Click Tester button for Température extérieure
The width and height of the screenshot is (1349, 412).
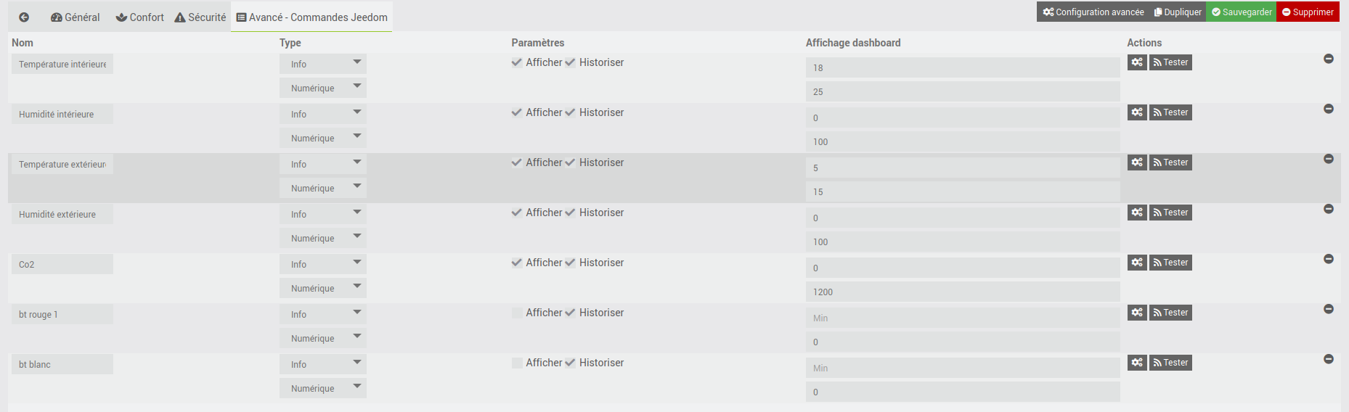point(1170,162)
